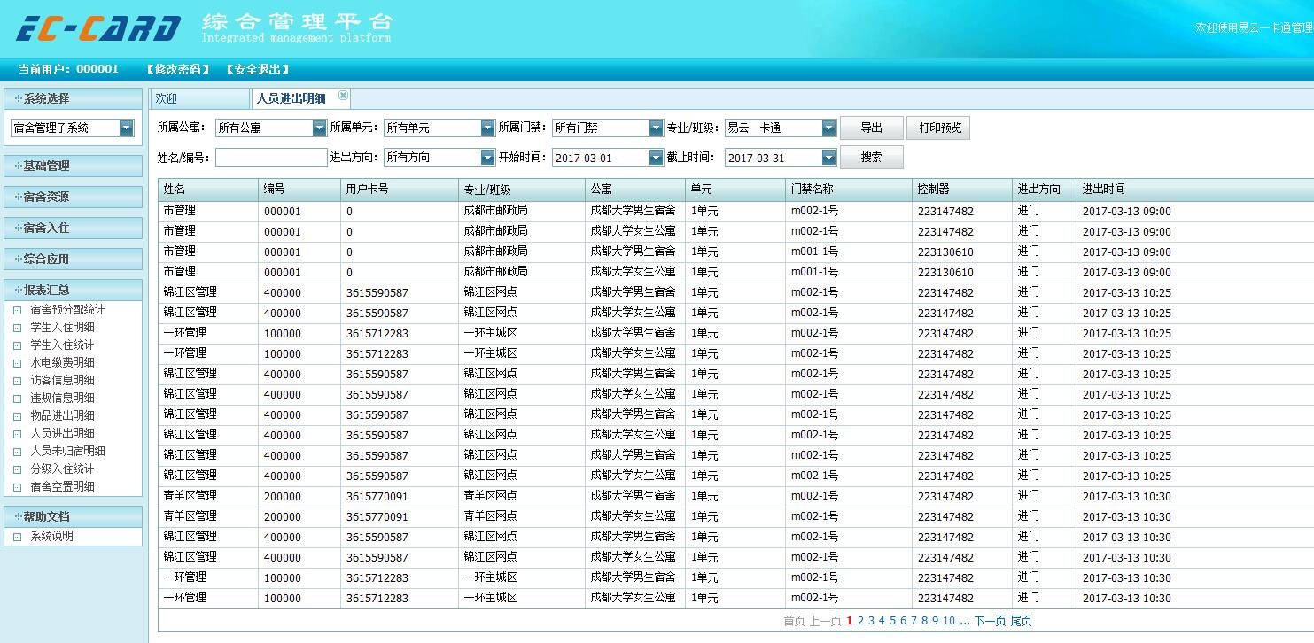Expand the 宿舍资源 menu section
Image resolution: width=1314 pixels, height=643 pixels.
(73, 197)
